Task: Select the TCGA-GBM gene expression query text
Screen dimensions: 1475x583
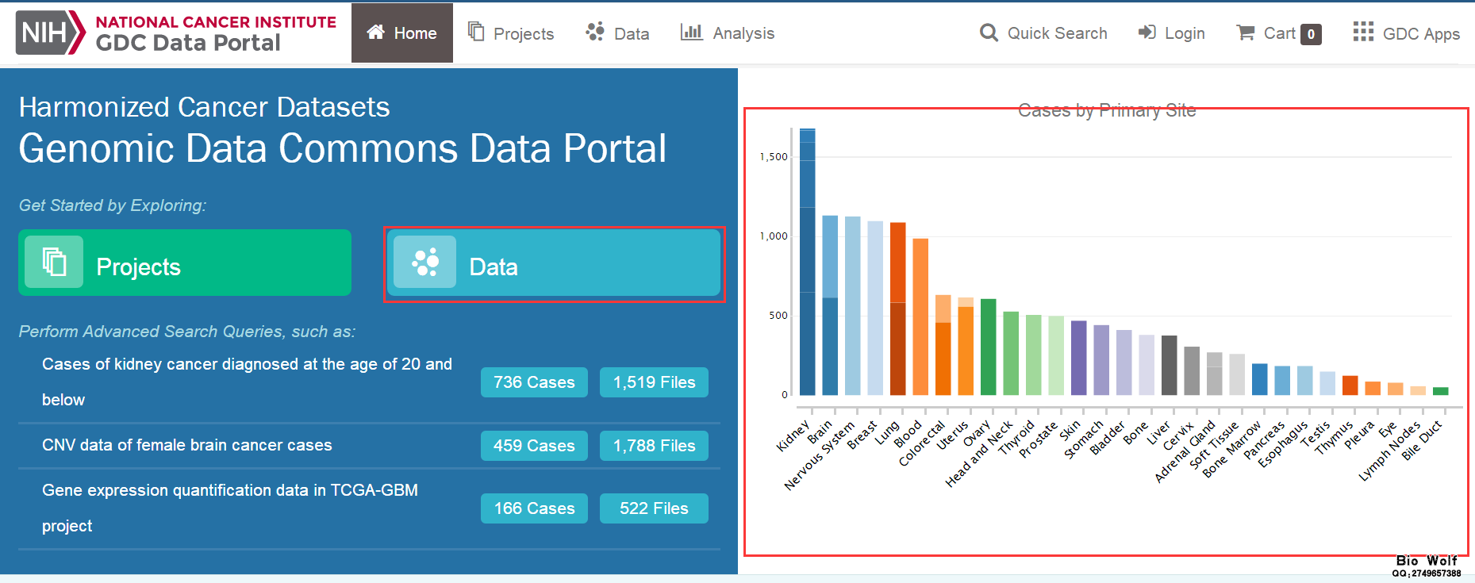Action: (x=230, y=508)
